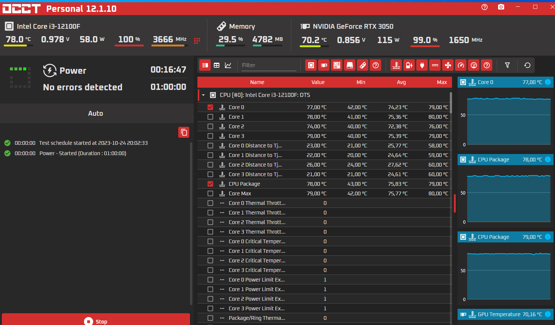
Task: Click the Auto settings button
Action: [x=96, y=113]
